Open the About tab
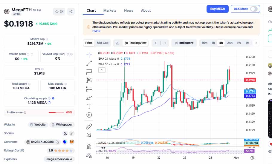This screenshot has height=164, width=272. coord(146,10)
